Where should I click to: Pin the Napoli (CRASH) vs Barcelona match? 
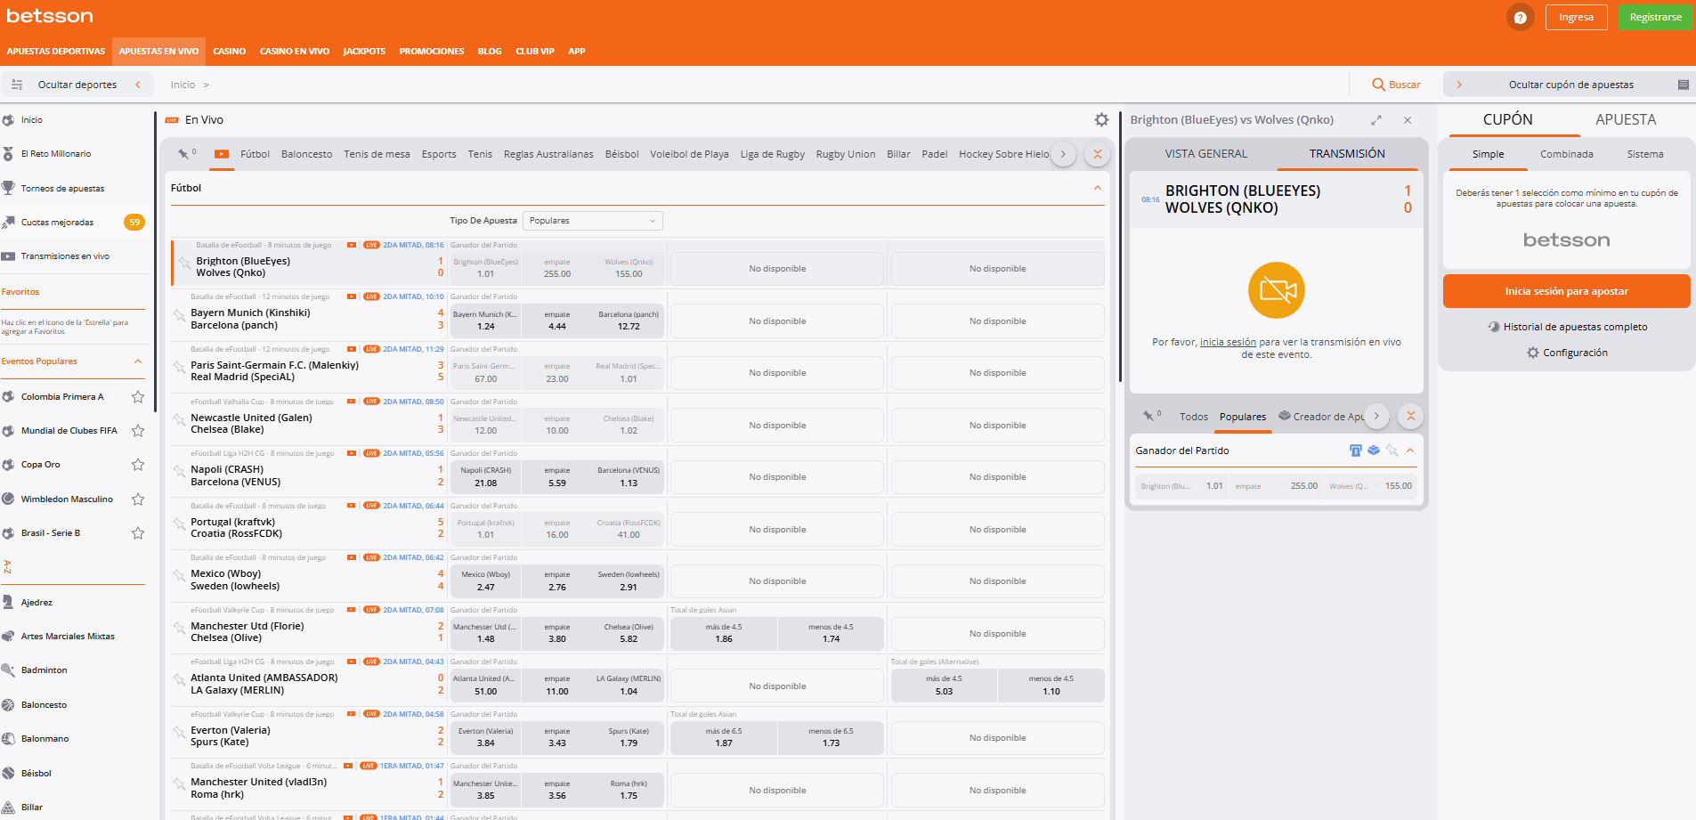coord(179,472)
